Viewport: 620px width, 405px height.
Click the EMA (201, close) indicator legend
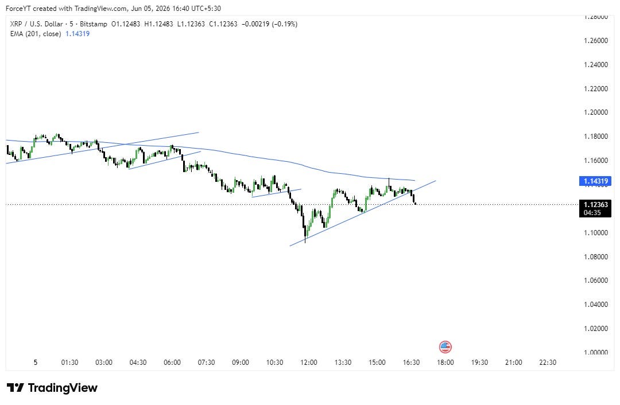tap(36, 34)
